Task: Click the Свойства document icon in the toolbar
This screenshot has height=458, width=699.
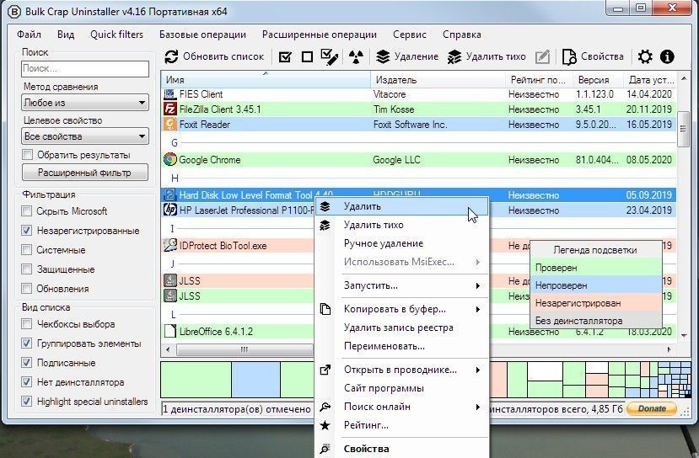Action: coord(569,56)
